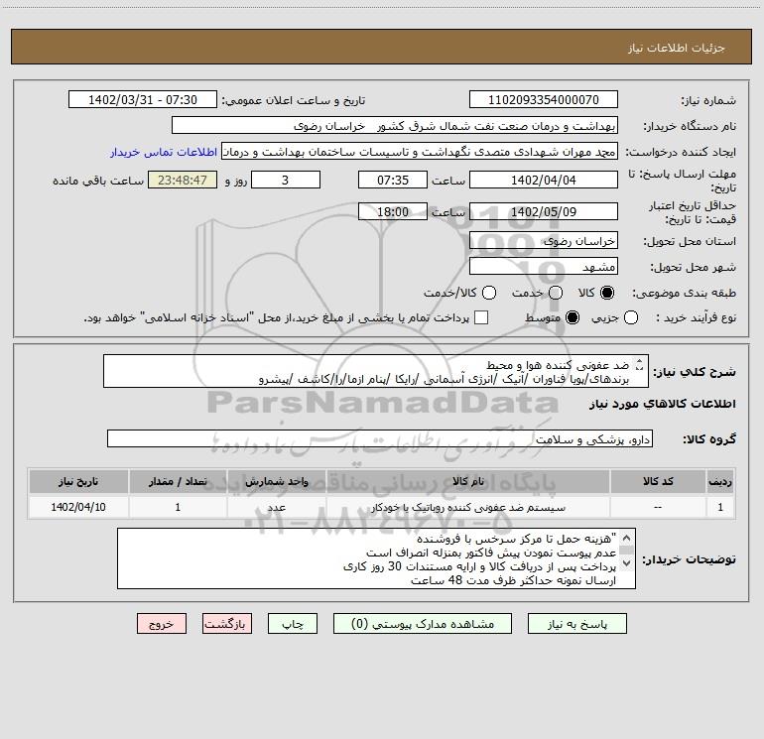Toggle the اسناد خزانه اسلامی payment checkbox
Image resolution: width=764 pixels, height=739 pixels.
[x=481, y=317]
